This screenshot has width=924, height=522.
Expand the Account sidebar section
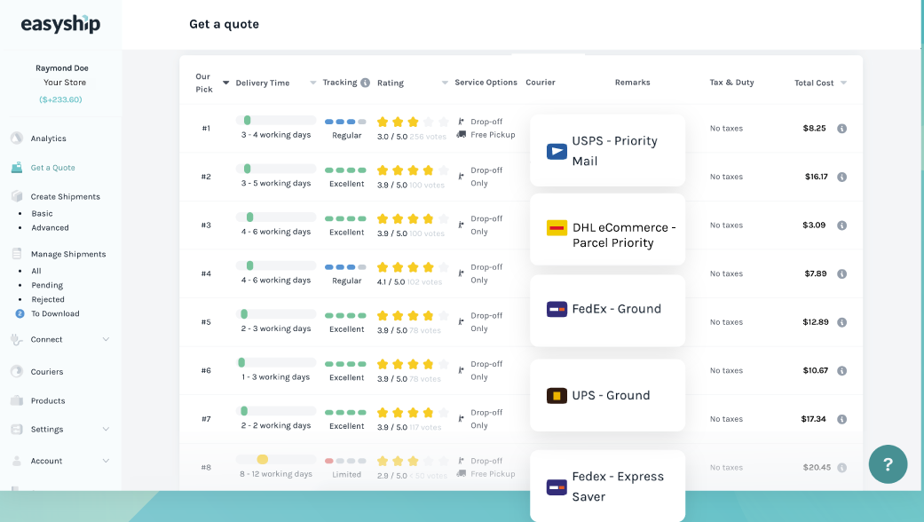[106, 461]
